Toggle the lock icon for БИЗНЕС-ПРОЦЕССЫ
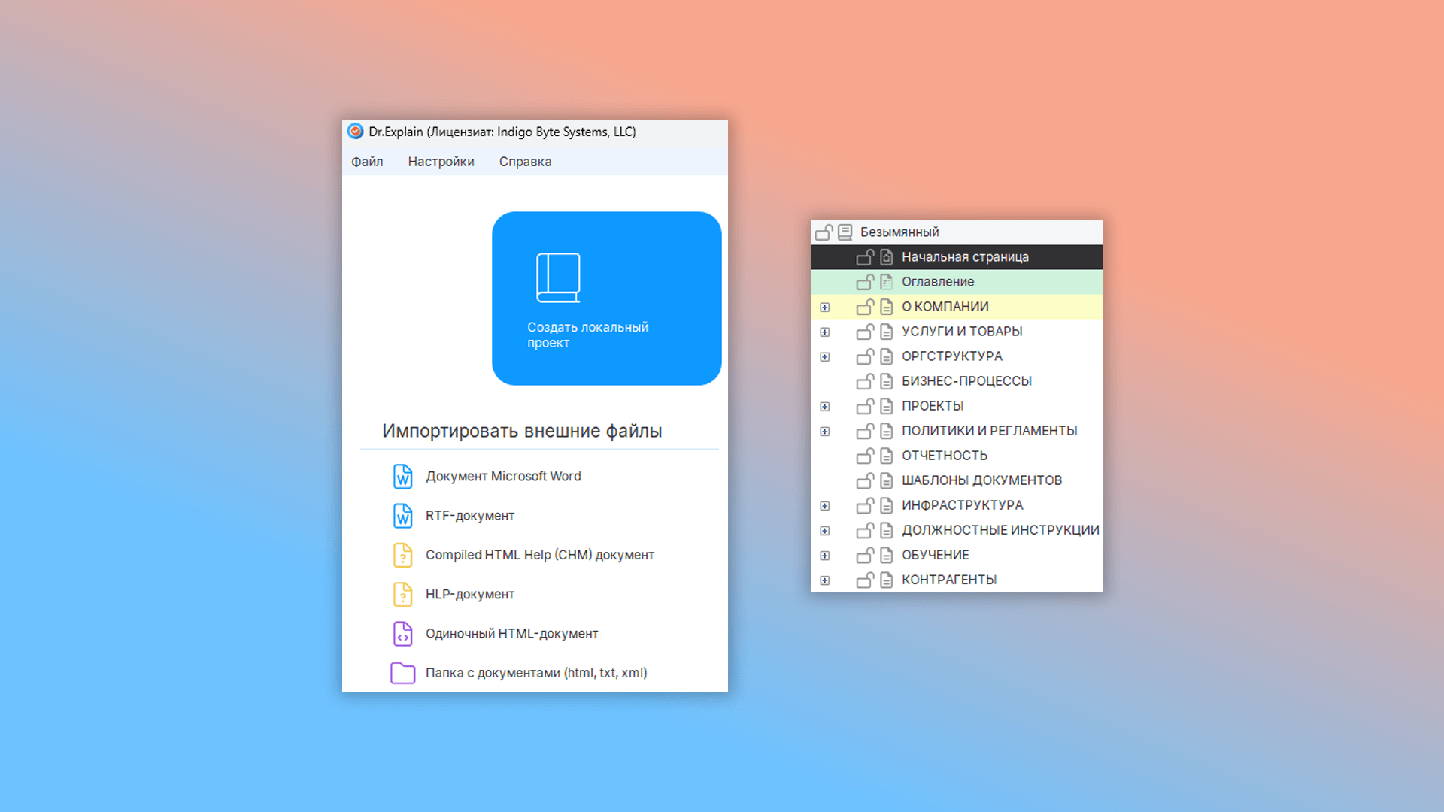 click(865, 381)
